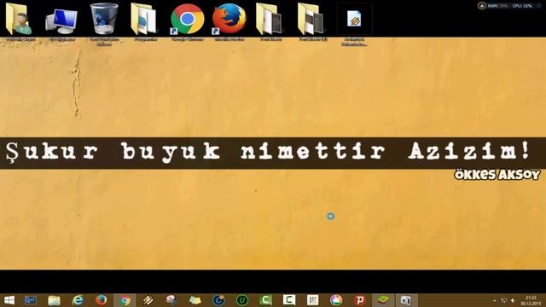The height and width of the screenshot is (307, 546).
Task: Open File Explorer from taskbar
Action: (54, 300)
